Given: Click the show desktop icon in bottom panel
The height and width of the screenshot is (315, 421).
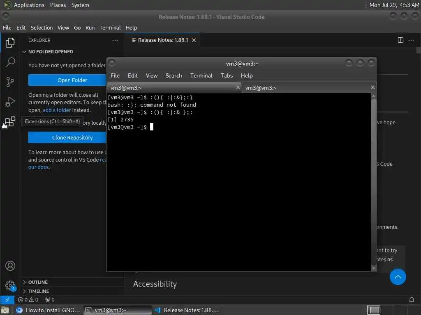Looking at the screenshot, I should pyautogui.click(x=5, y=310).
